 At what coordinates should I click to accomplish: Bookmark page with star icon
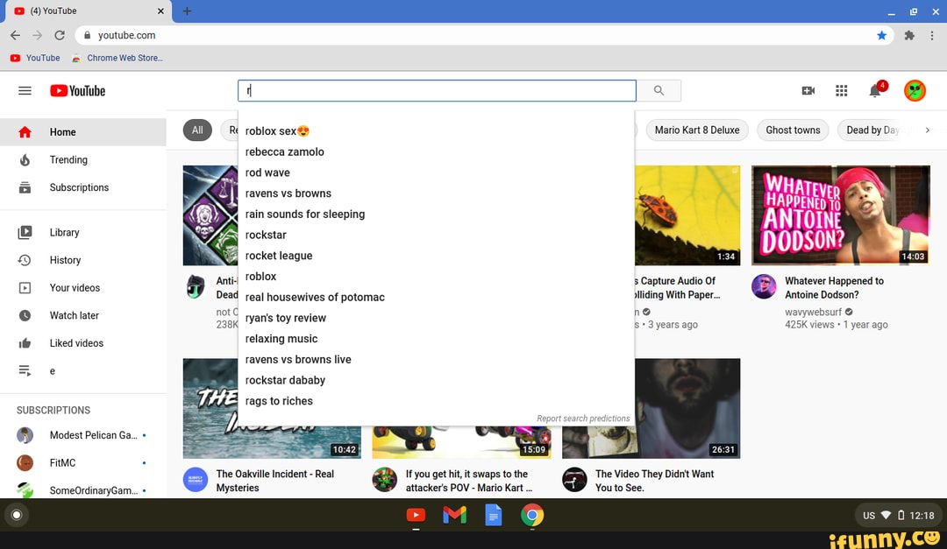881,35
